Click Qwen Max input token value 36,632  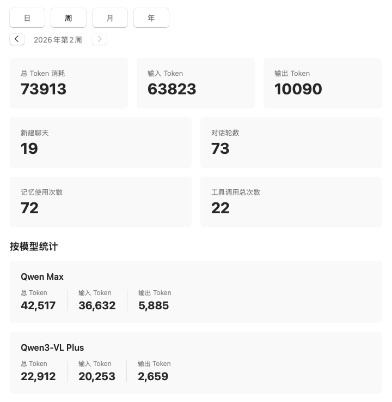pos(97,305)
